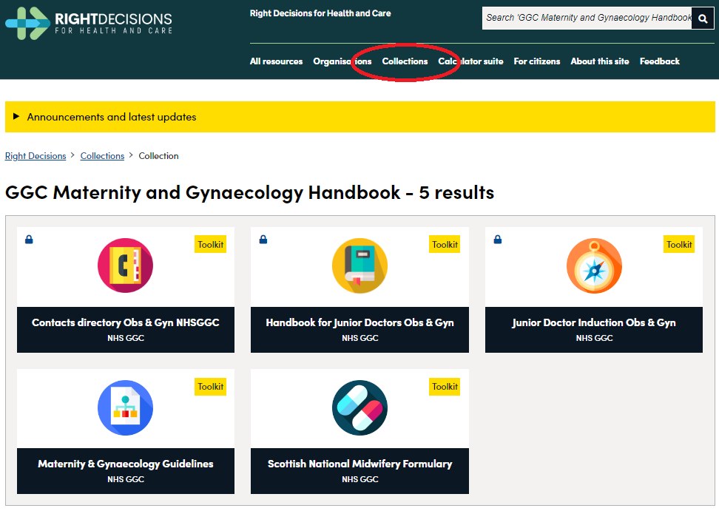Image resolution: width=719 pixels, height=511 pixels.
Task: Click into the handbook search field
Action: [587, 18]
